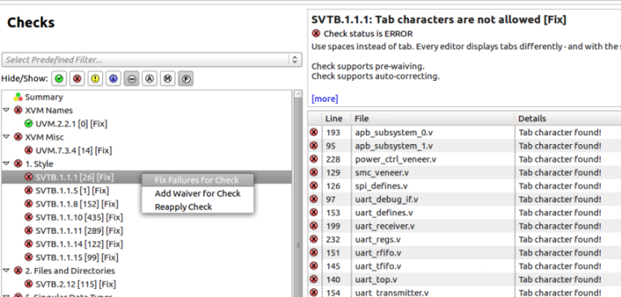Sort results by the Line column header

click(x=337, y=118)
